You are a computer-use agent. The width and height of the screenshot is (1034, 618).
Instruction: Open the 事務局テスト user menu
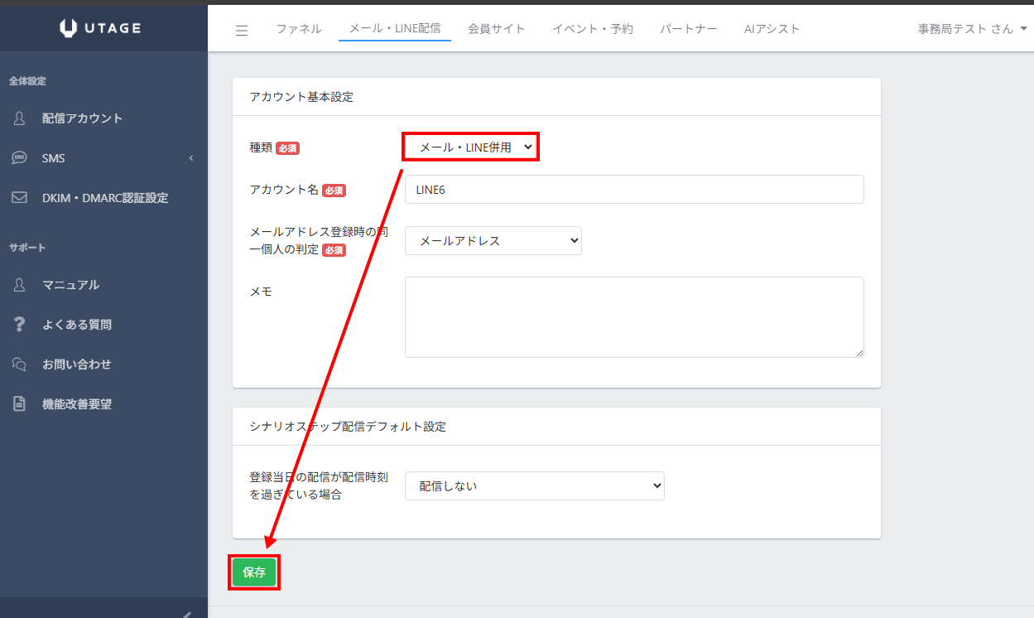tap(972, 29)
